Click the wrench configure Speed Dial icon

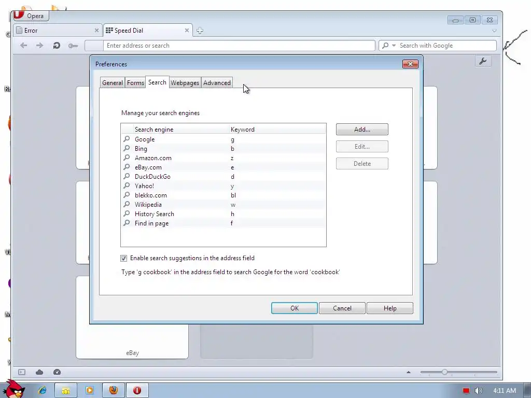(x=483, y=61)
